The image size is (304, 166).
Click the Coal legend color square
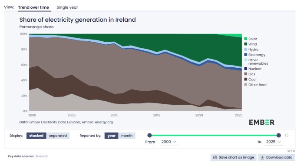tap(246, 80)
